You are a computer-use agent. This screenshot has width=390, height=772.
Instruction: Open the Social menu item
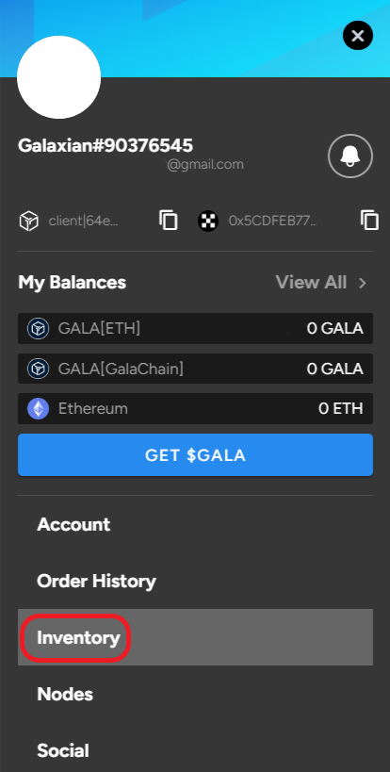tap(63, 751)
